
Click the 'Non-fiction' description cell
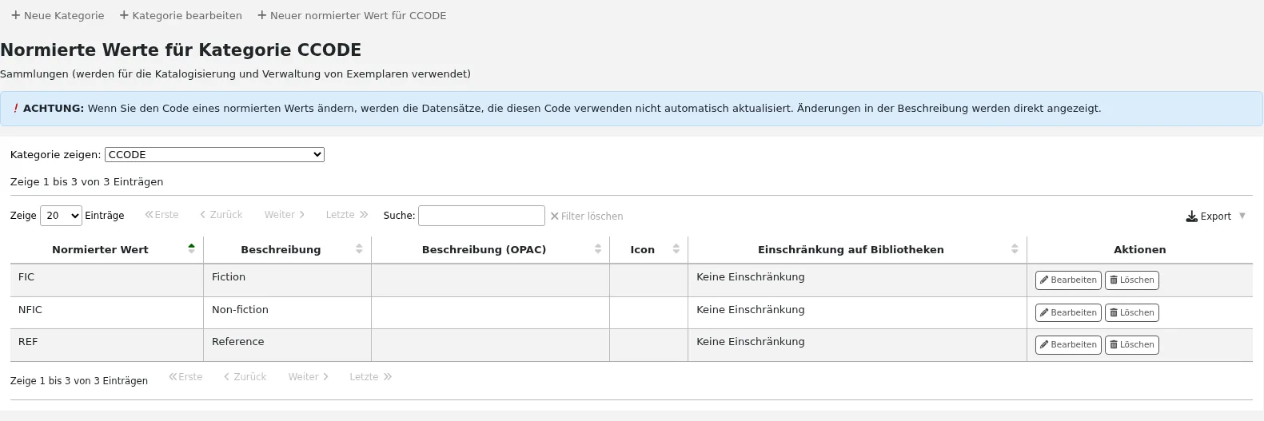click(287, 313)
